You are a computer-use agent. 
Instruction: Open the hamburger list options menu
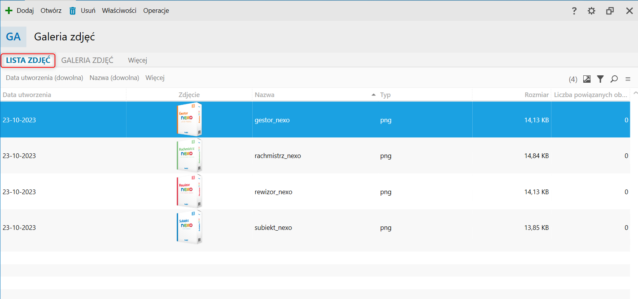click(x=628, y=79)
